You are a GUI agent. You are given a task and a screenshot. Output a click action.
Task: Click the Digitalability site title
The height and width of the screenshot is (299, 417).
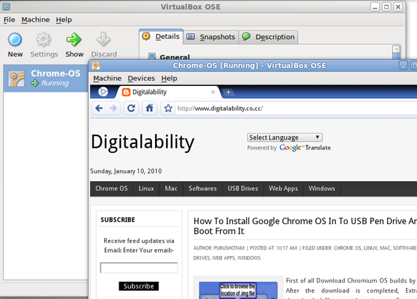point(143,142)
